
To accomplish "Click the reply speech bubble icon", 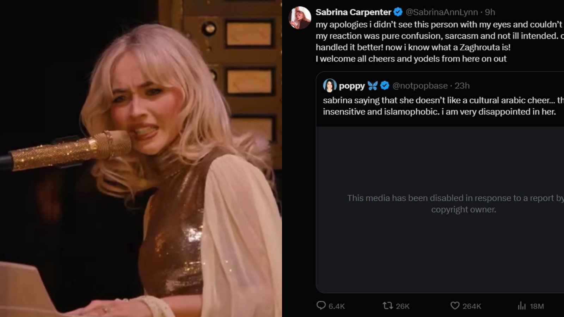I will click(x=321, y=305).
